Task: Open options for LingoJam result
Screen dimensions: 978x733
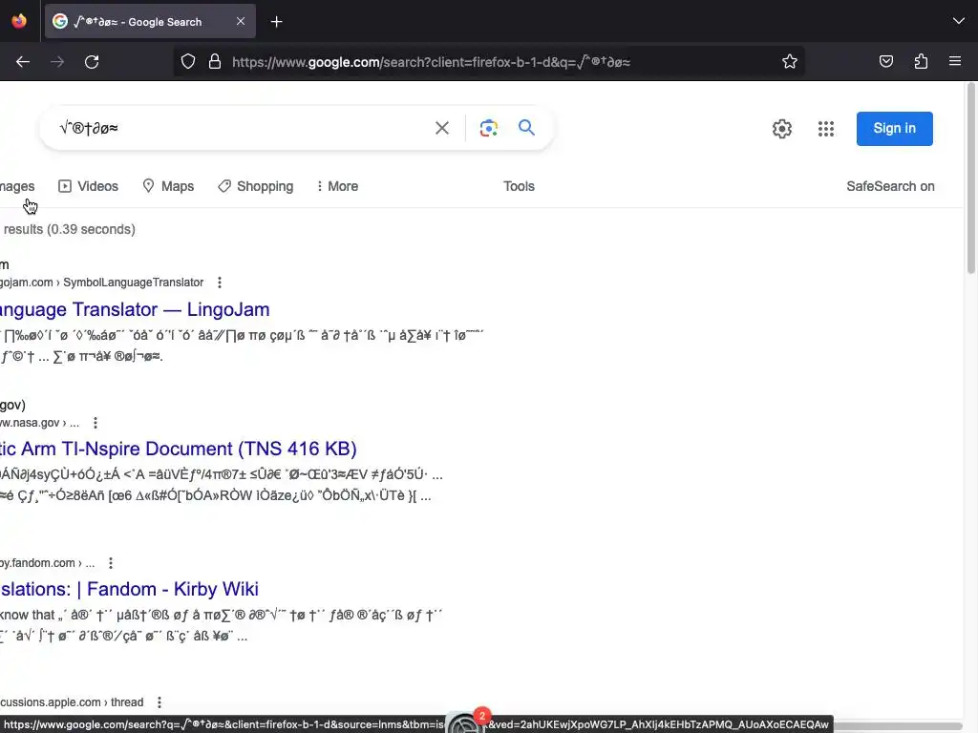Action: tap(220, 283)
